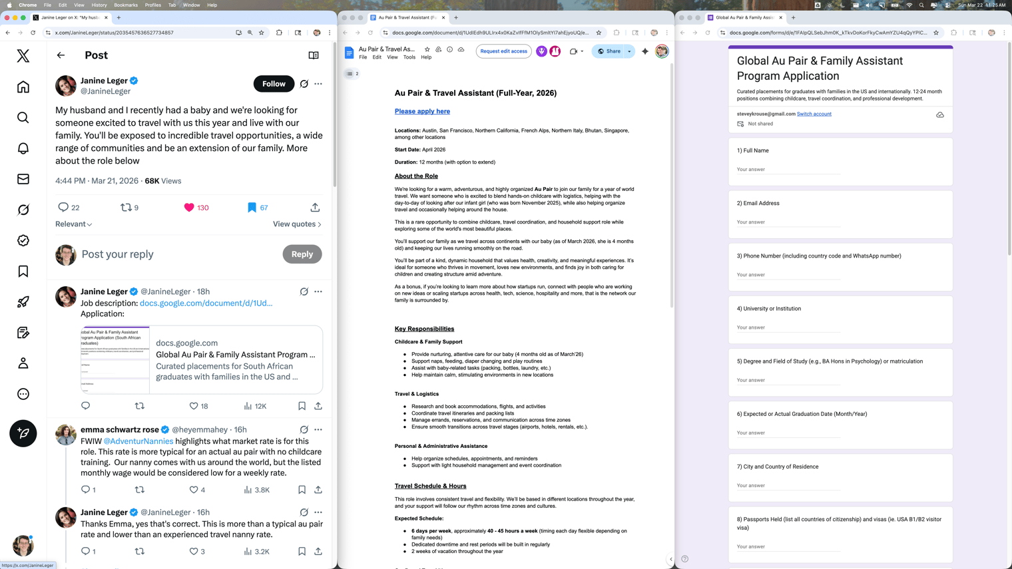
Task: Select the Janine Leger on X browser tab
Action: (x=71, y=17)
